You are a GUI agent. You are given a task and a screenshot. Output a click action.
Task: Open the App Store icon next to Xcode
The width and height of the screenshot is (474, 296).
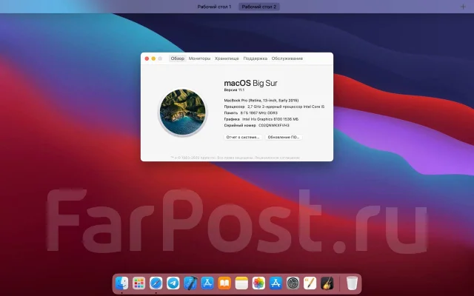[x=207, y=283]
